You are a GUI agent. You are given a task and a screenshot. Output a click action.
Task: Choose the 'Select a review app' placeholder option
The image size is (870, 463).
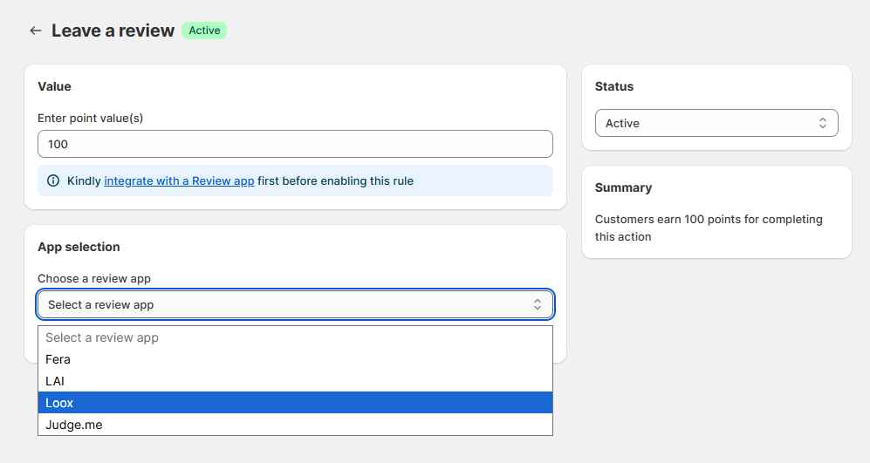pyautogui.click(x=102, y=337)
